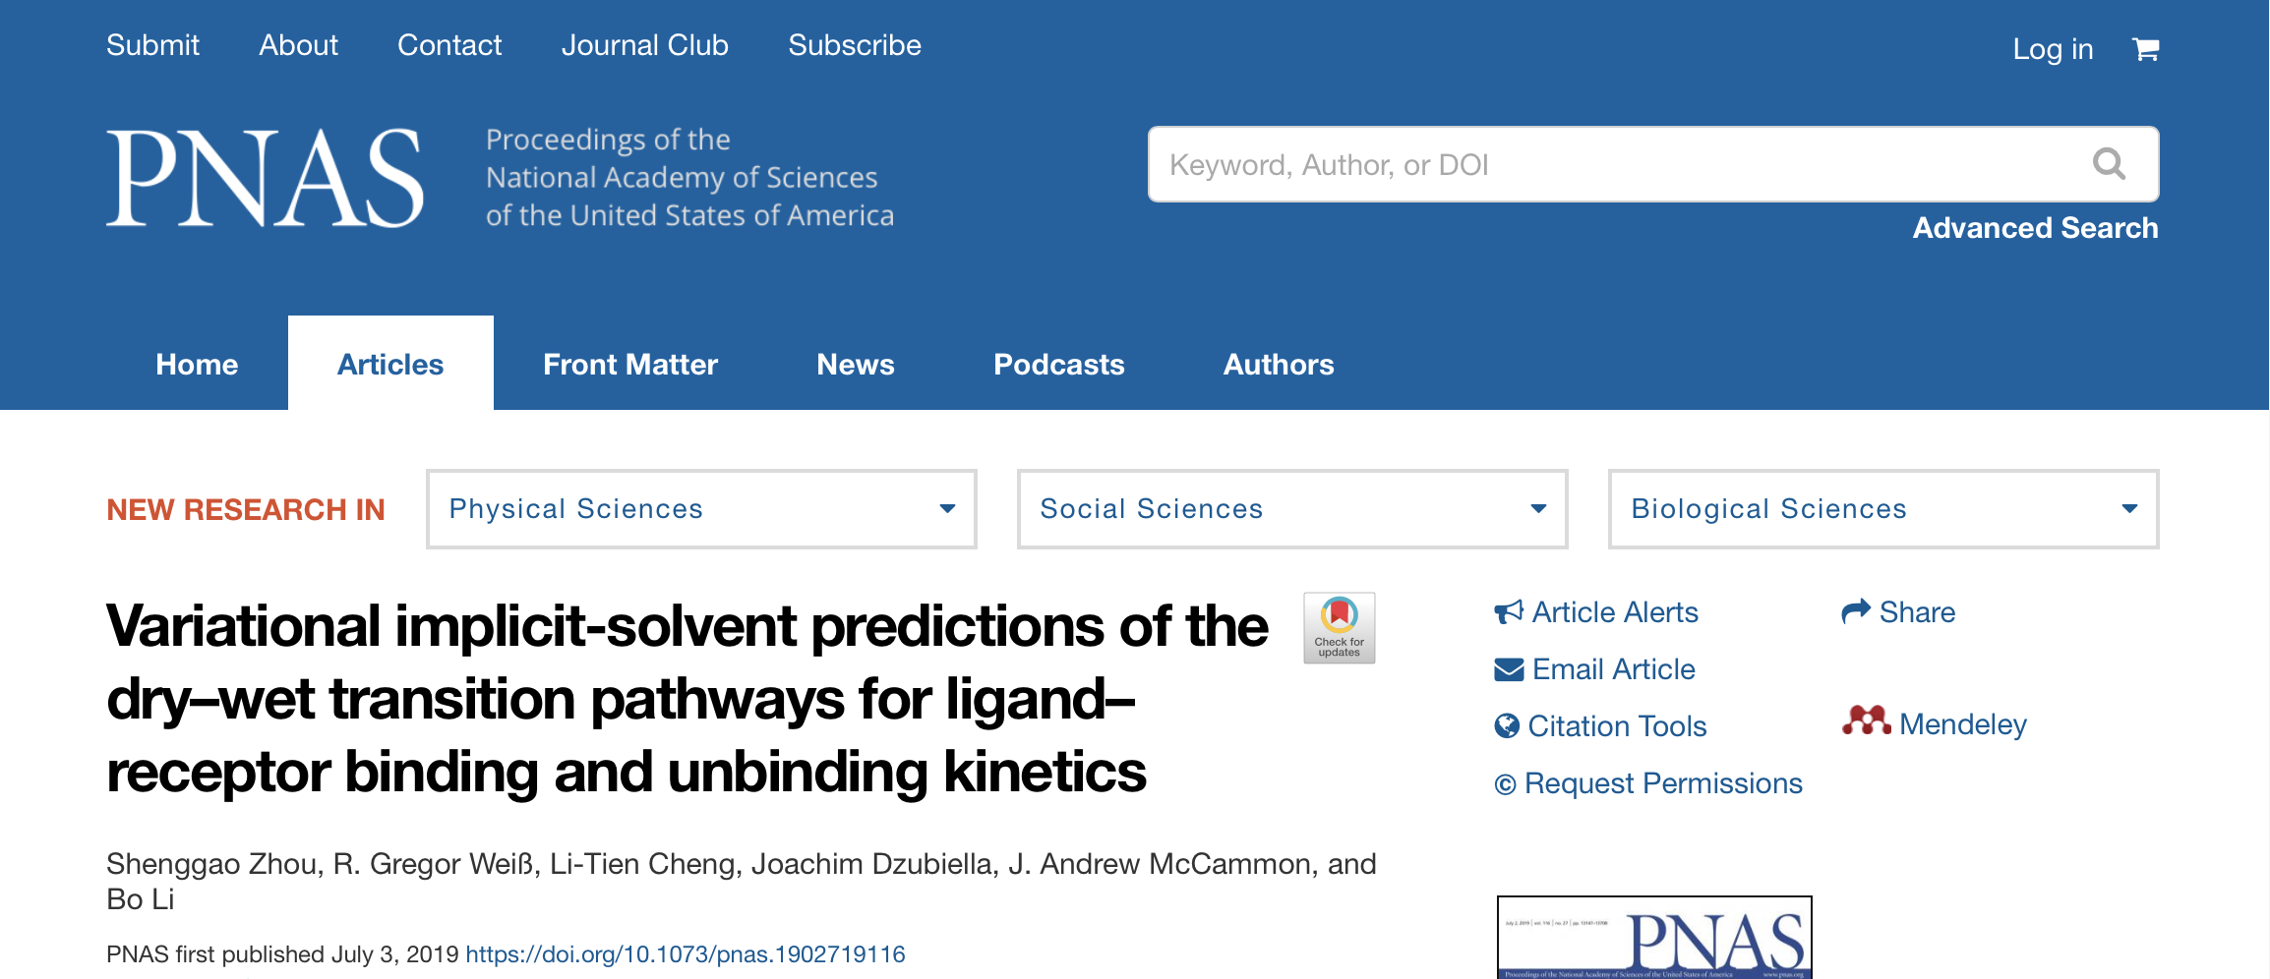Switch to the Front Matter tab

click(x=630, y=365)
